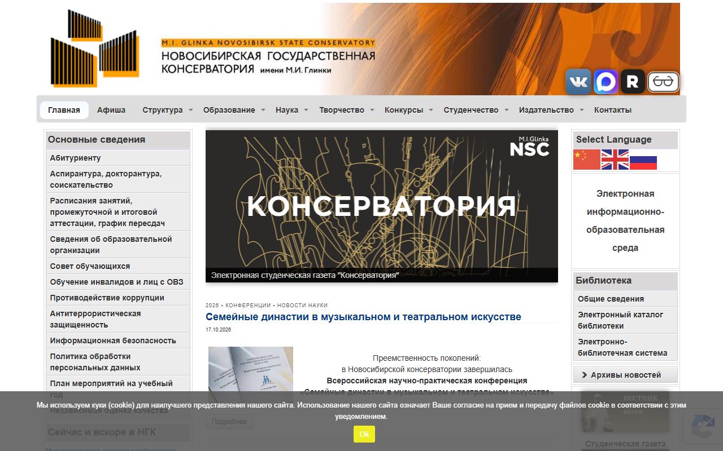Expand Архивы новостей section

pos(626,375)
